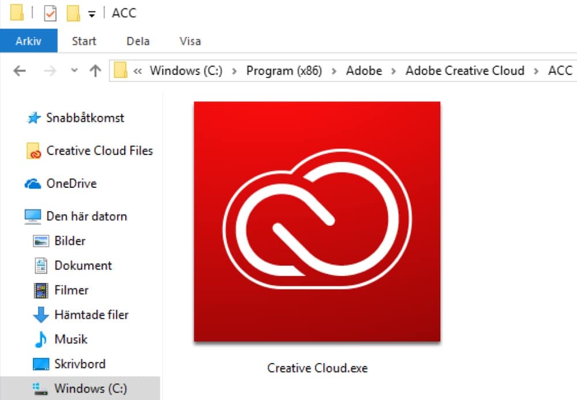Select the Creative Cloud.exe large icon
Screen dimensions: 577x400
coord(317,222)
